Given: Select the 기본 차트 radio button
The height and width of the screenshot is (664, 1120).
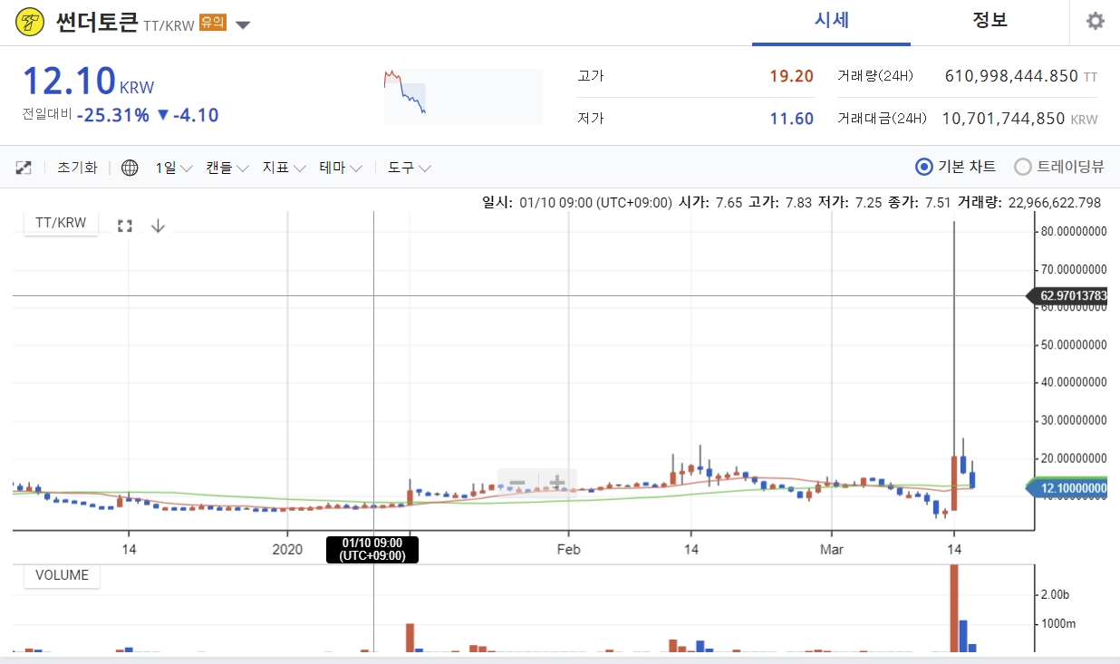Looking at the screenshot, I should point(924,167).
